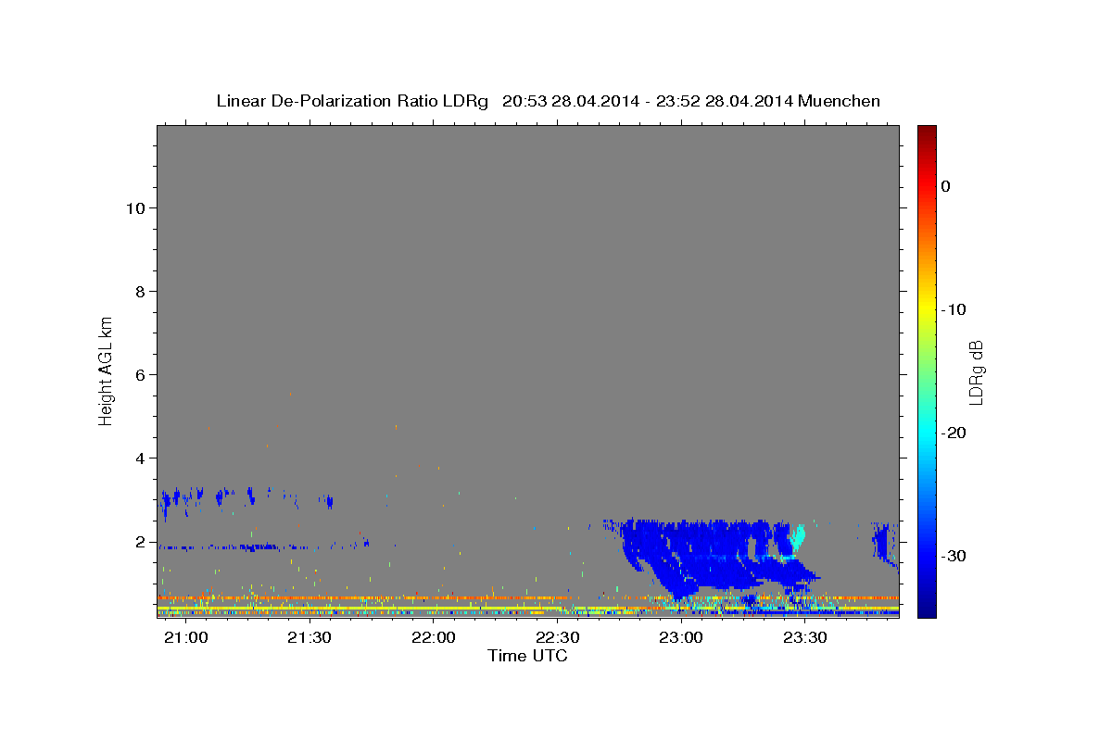Click the cyan patch in the cloud near 23:30
The width and height of the screenshot is (1112, 741).
point(797,538)
